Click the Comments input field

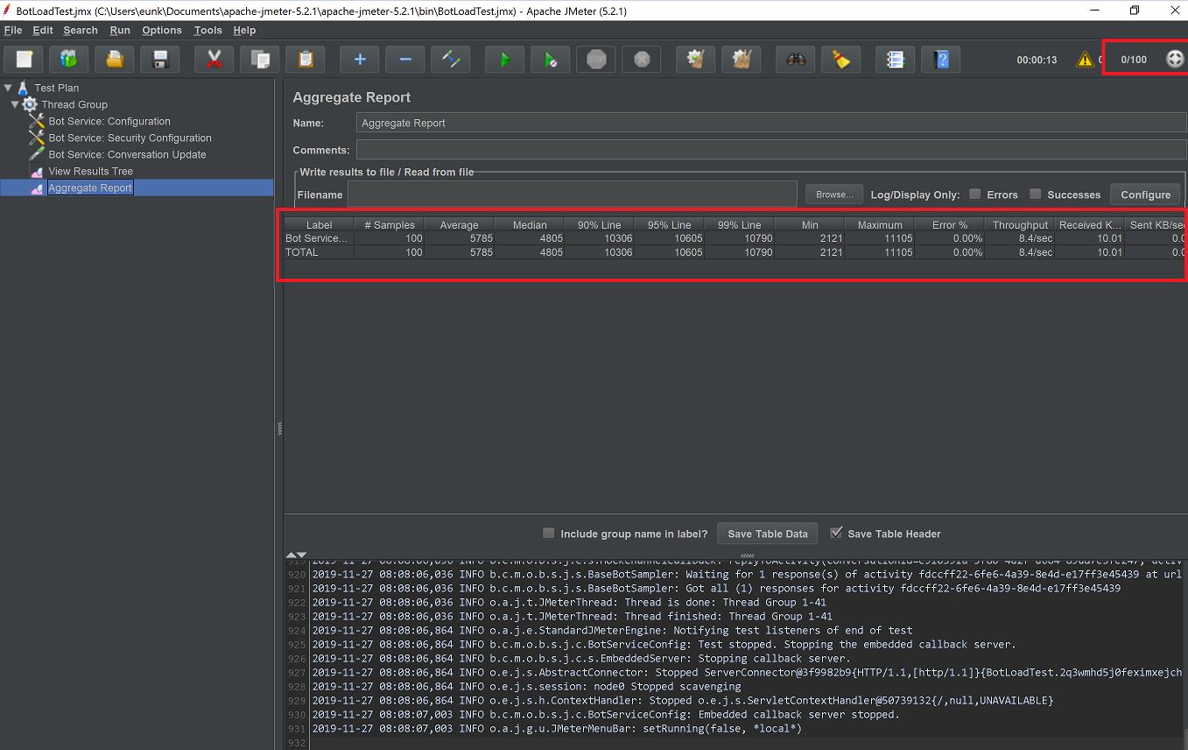(x=770, y=150)
